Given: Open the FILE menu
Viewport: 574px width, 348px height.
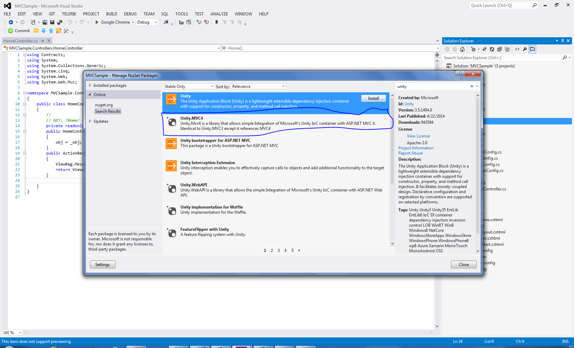Looking at the screenshot, I should point(8,14).
